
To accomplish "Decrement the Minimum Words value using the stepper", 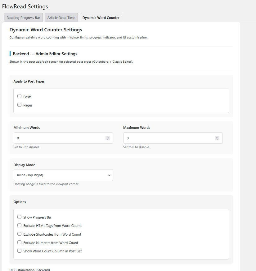I will (107, 139).
